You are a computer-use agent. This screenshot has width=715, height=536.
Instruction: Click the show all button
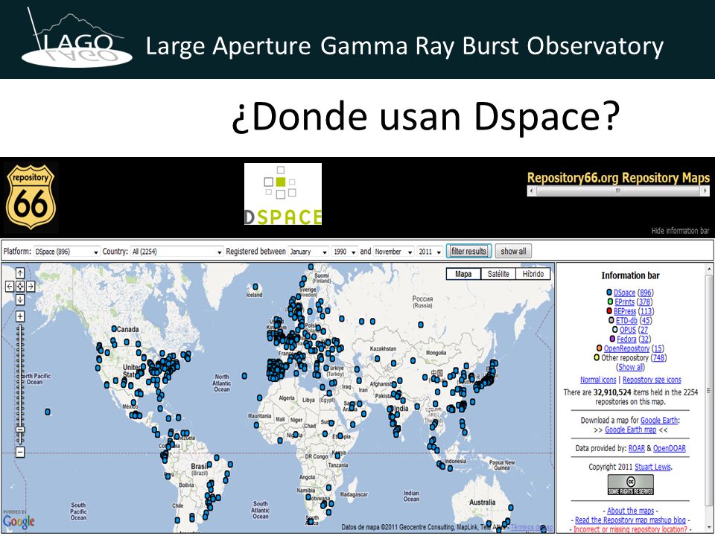pyautogui.click(x=513, y=251)
